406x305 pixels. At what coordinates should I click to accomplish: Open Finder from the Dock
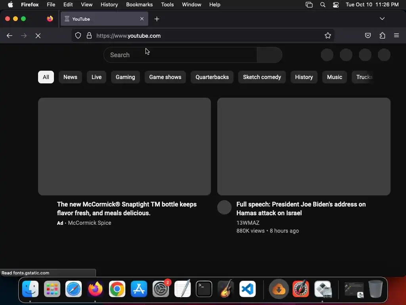tap(30, 289)
